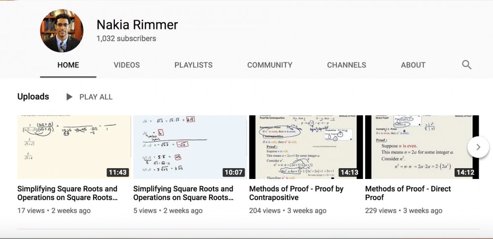Click the 'Methods of Proof - Direct Proof' title

(408, 193)
